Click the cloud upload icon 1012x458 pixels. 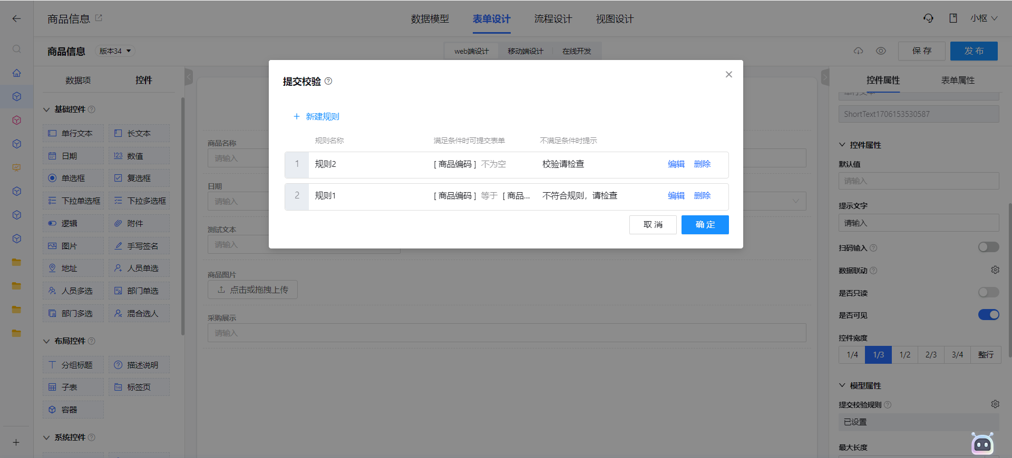859,51
